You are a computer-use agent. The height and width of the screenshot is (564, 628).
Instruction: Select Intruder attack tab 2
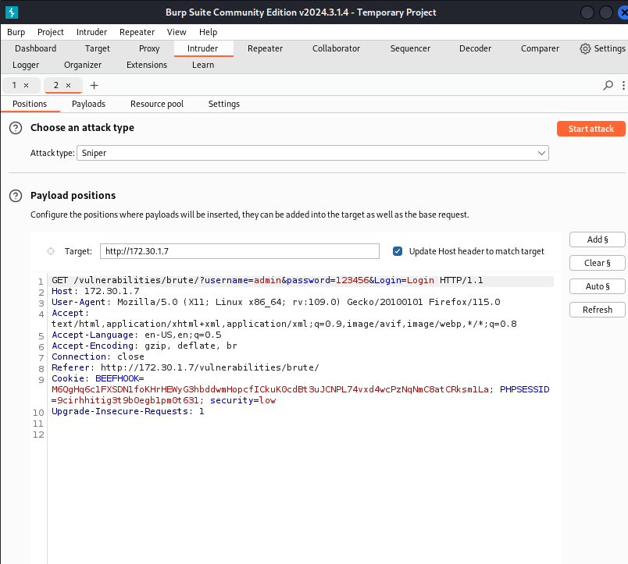coord(56,85)
